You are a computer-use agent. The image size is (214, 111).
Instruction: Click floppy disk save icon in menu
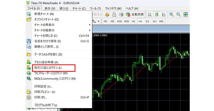29,41
